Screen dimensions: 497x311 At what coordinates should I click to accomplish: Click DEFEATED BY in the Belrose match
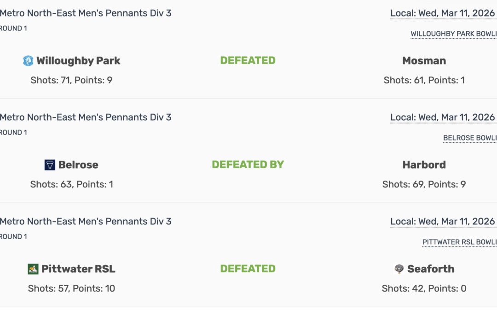tap(247, 164)
